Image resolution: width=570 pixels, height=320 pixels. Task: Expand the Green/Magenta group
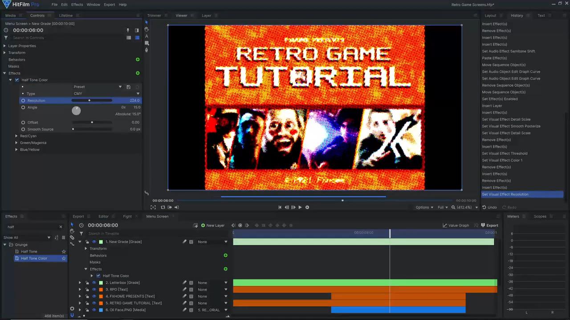[16, 143]
